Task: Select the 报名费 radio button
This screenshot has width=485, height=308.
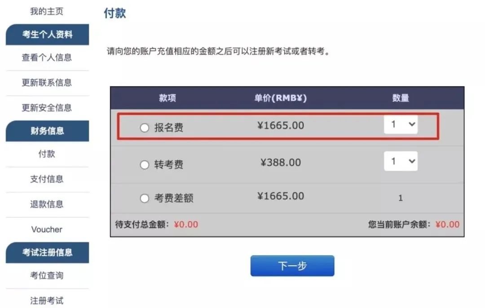Action: (x=144, y=128)
